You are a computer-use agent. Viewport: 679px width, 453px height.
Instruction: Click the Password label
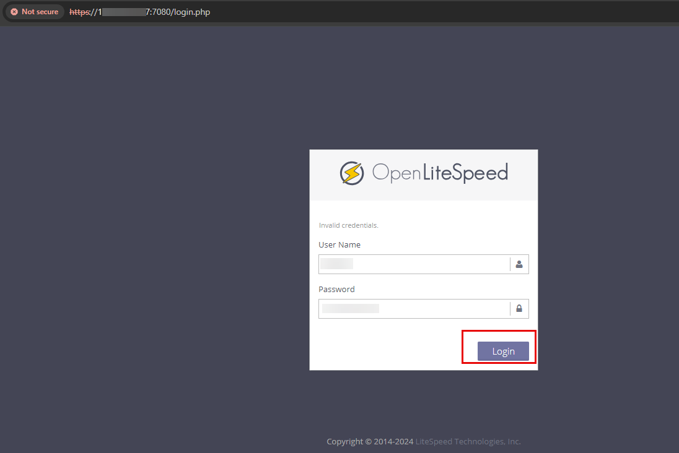pos(336,289)
